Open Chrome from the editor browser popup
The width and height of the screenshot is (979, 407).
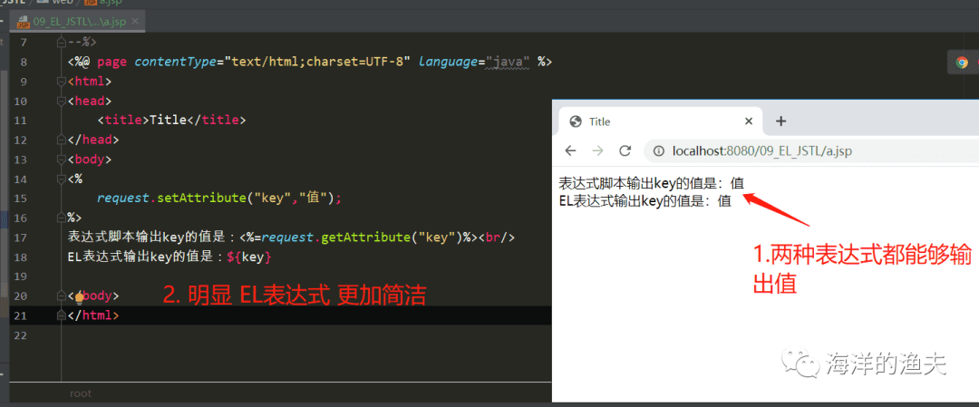click(x=962, y=63)
